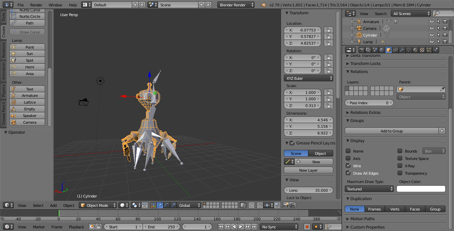Open the XYZ Euler rotation mode dropdown
This screenshot has height=231, width=454.
coord(308,78)
